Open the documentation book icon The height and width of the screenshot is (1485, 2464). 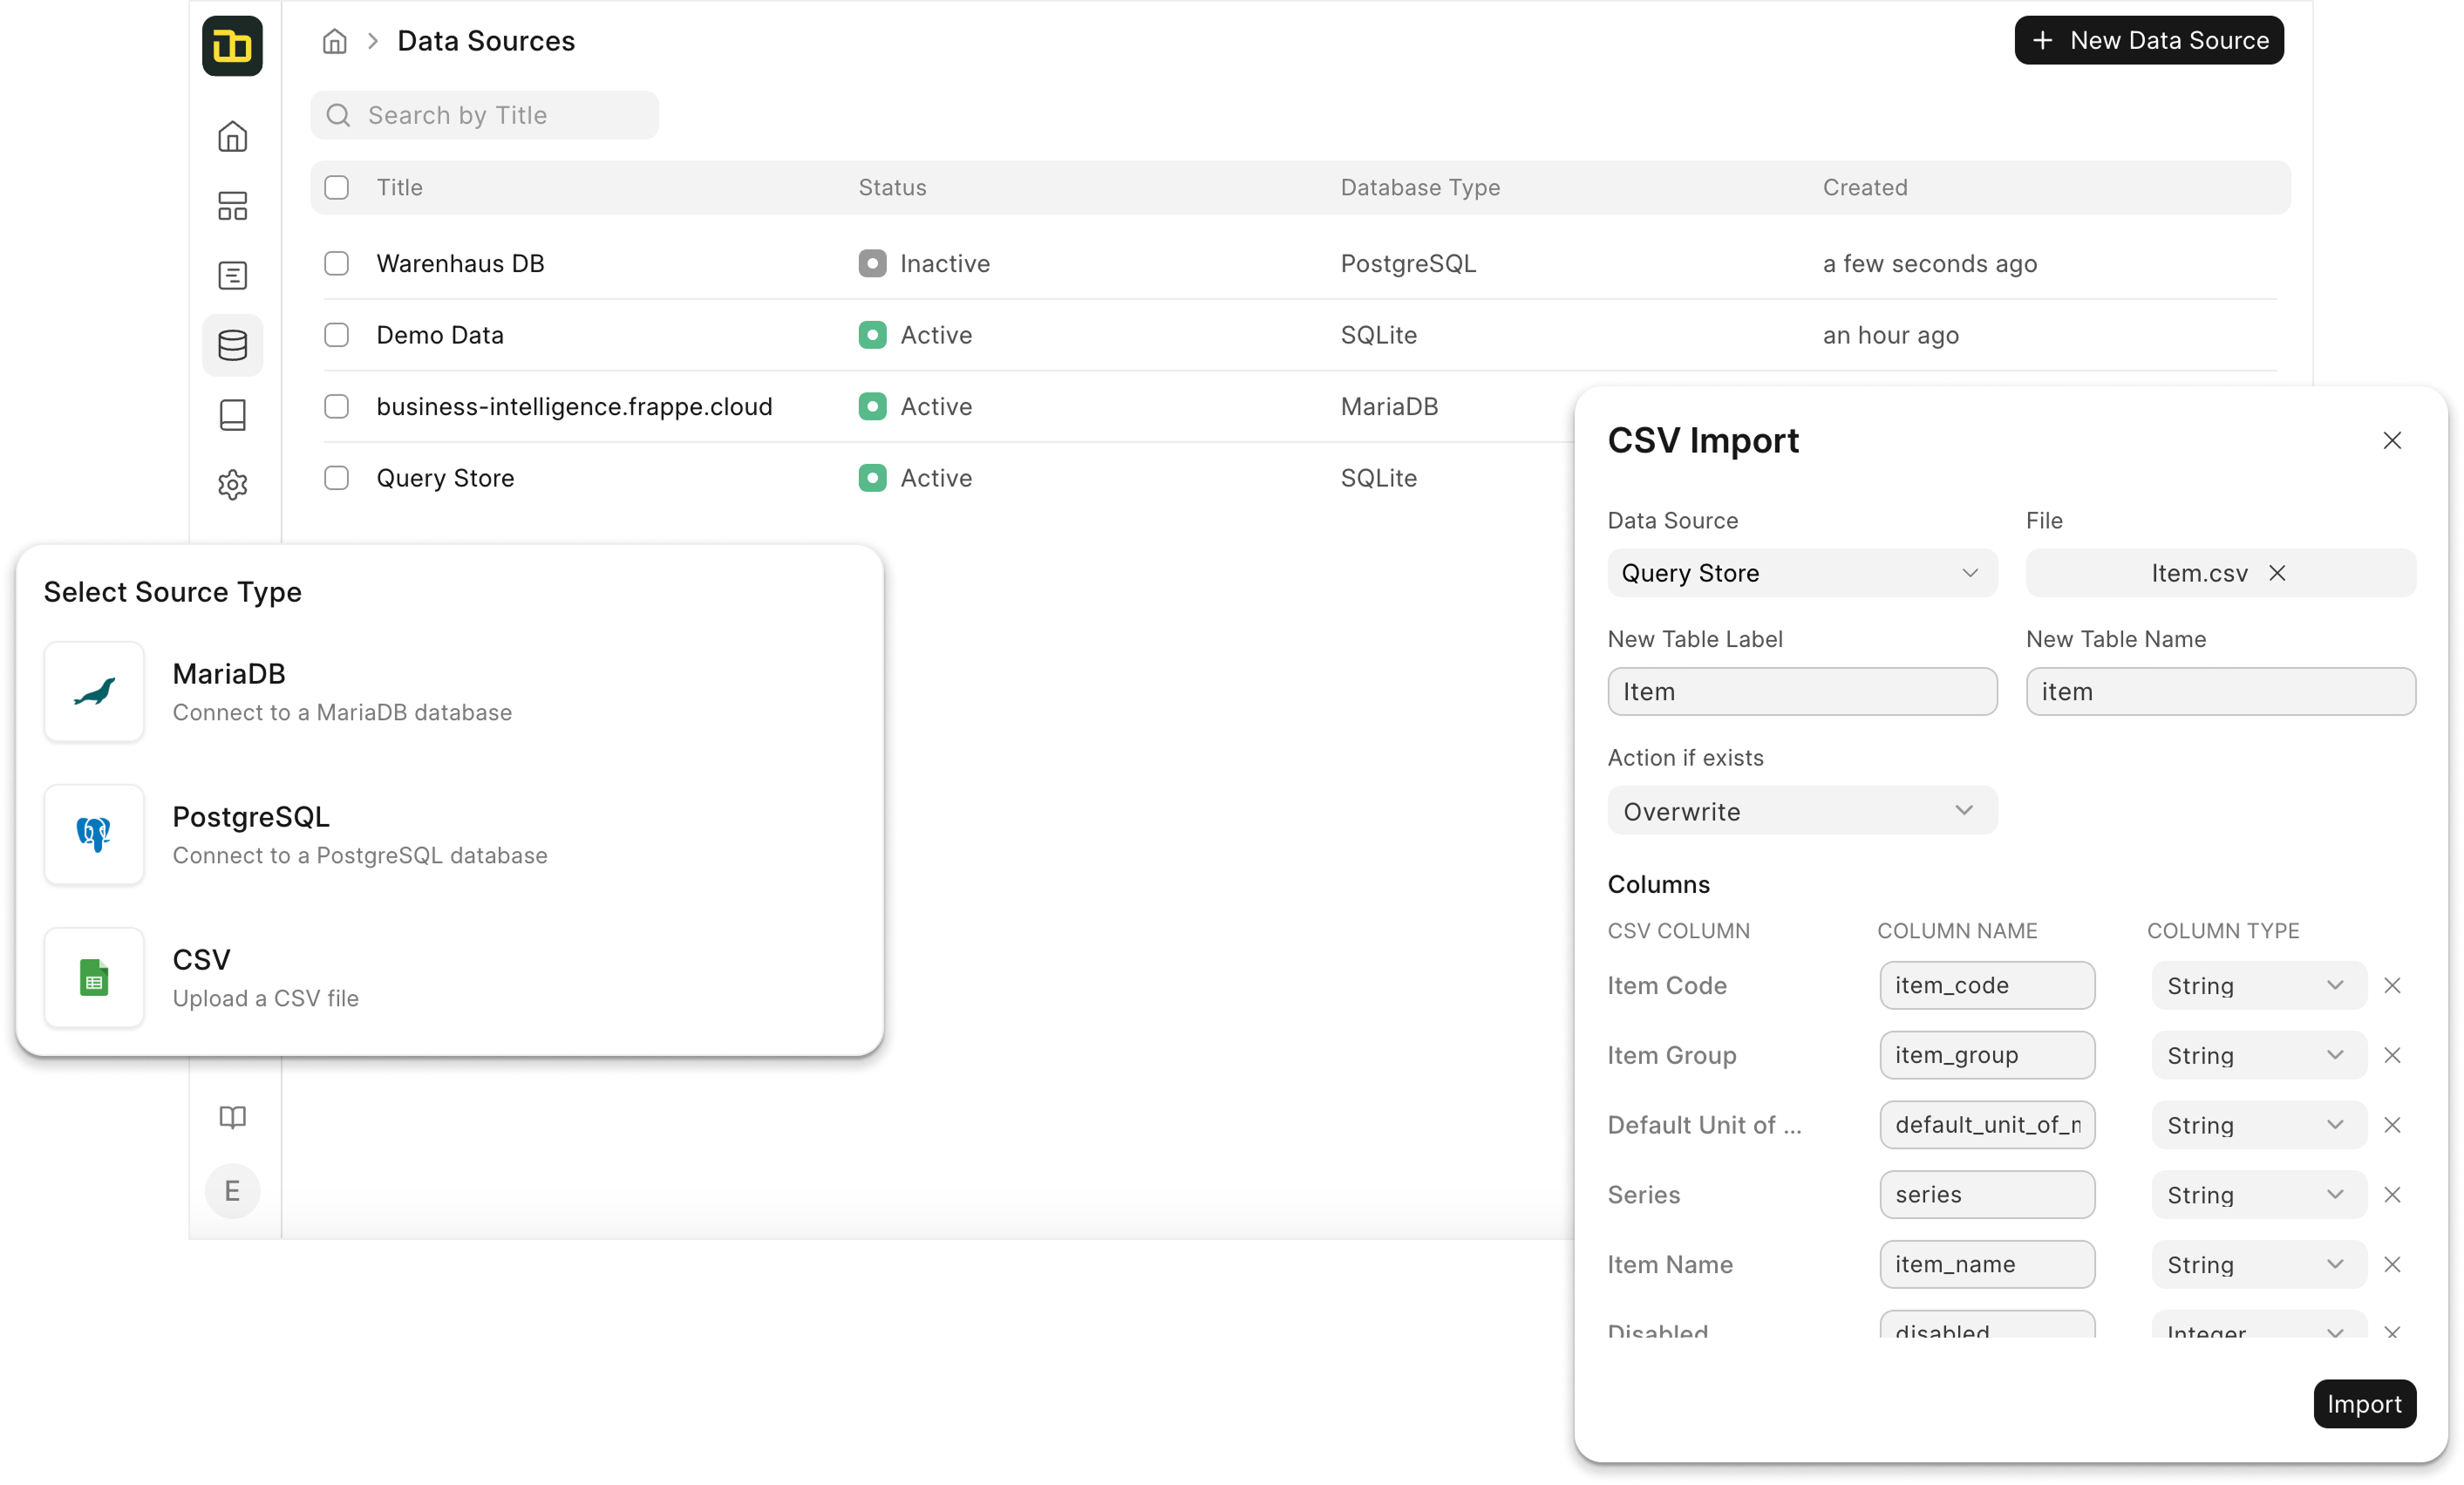coord(232,1116)
